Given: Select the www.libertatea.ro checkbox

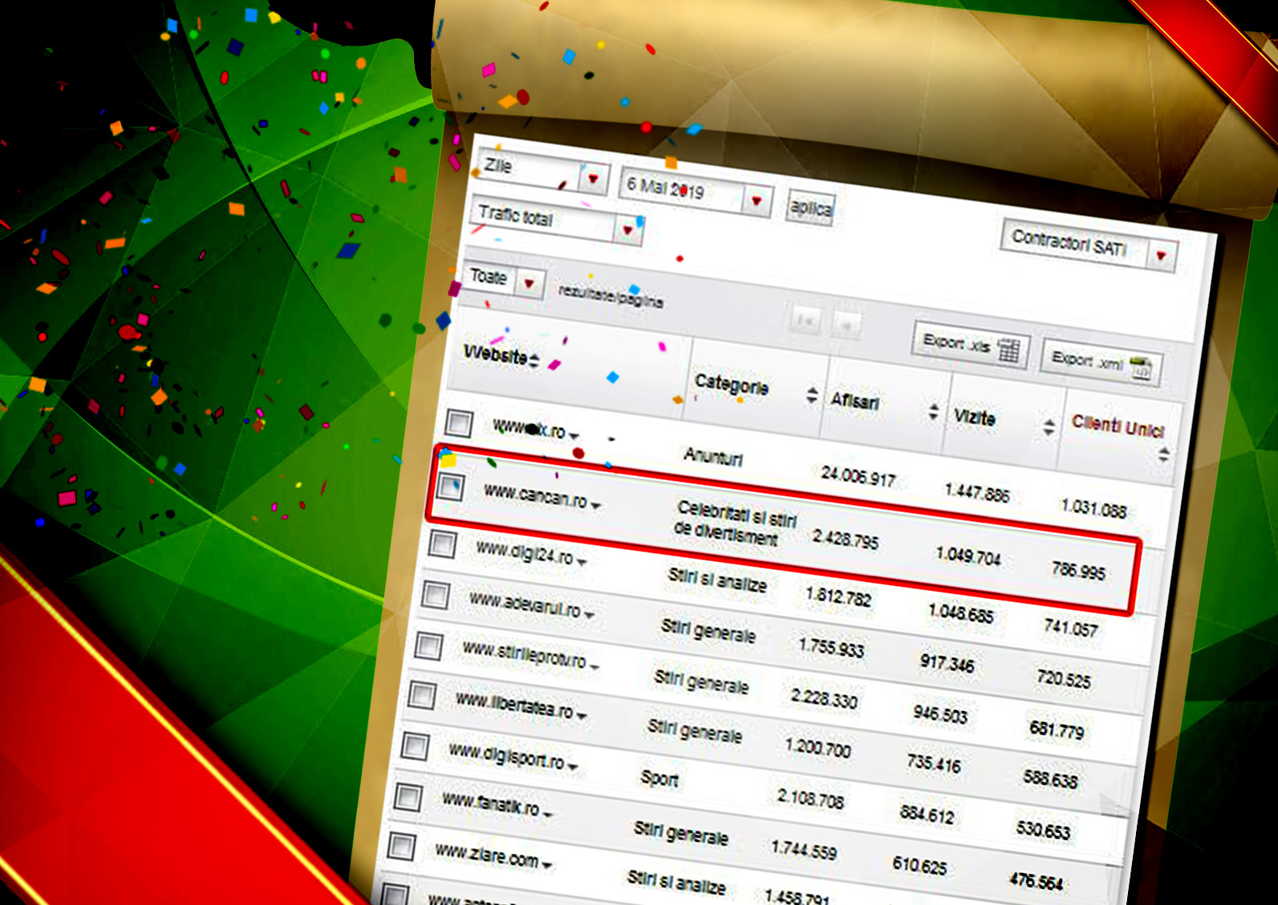Looking at the screenshot, I should pyautogui.click(x=421, y=694).
